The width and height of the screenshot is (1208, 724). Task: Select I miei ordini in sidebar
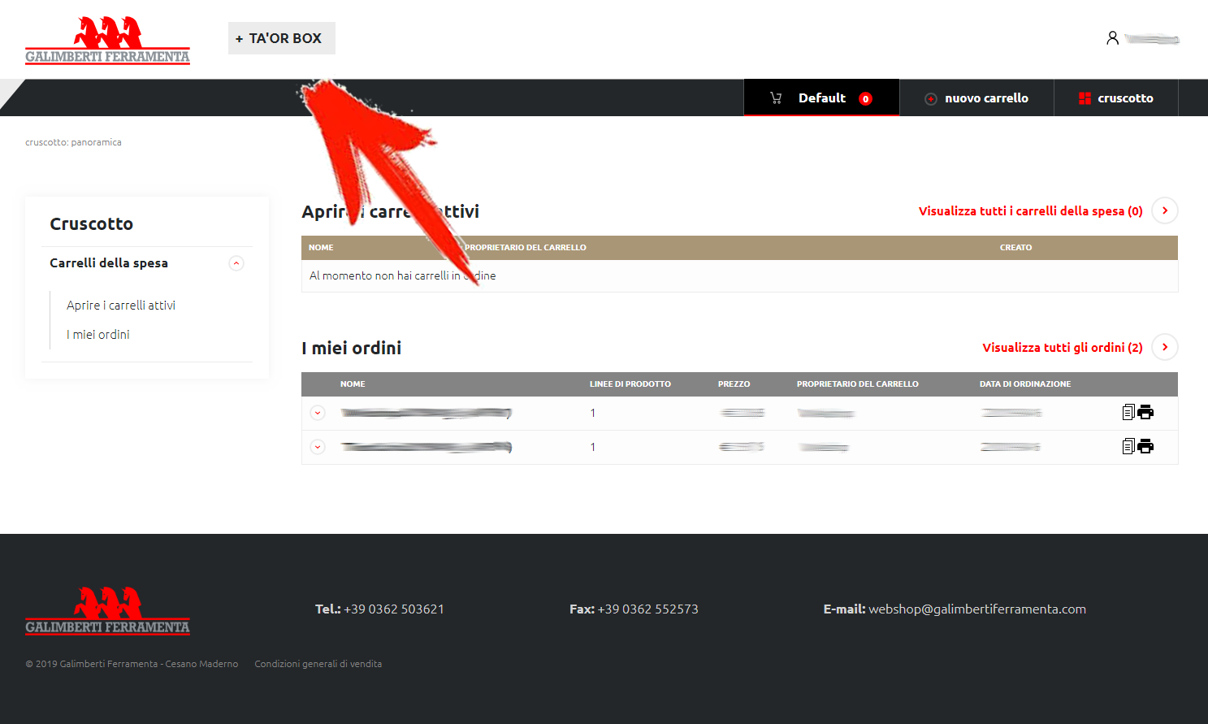click(x=98, y=335)
